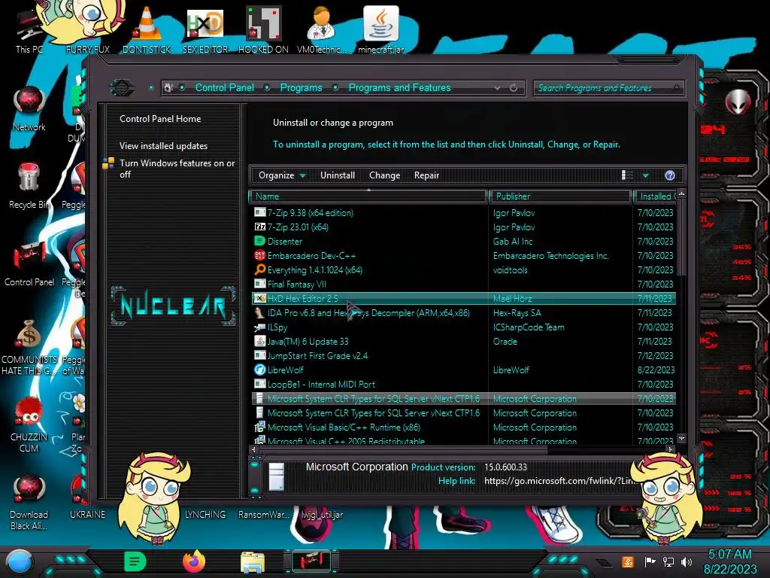Screen dimensions: 770x578
Task: Open the taskbar clock showing 5:07 AM
Action: click(x=729, y=561)
